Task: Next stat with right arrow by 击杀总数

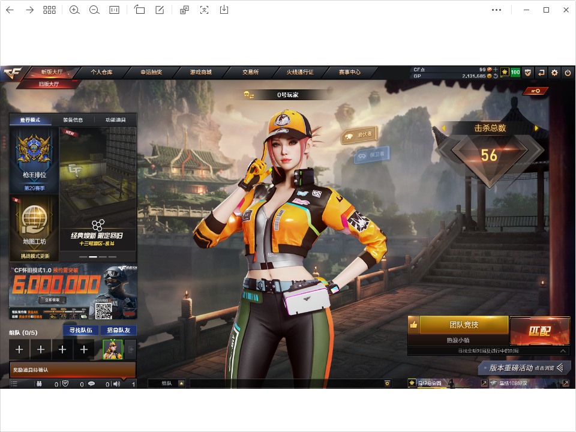Action: tap(536, 128)
